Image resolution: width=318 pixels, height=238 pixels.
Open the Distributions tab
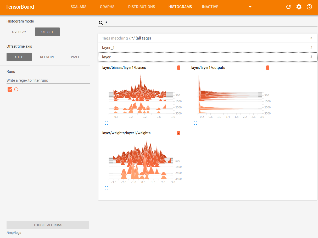[142, 7]
